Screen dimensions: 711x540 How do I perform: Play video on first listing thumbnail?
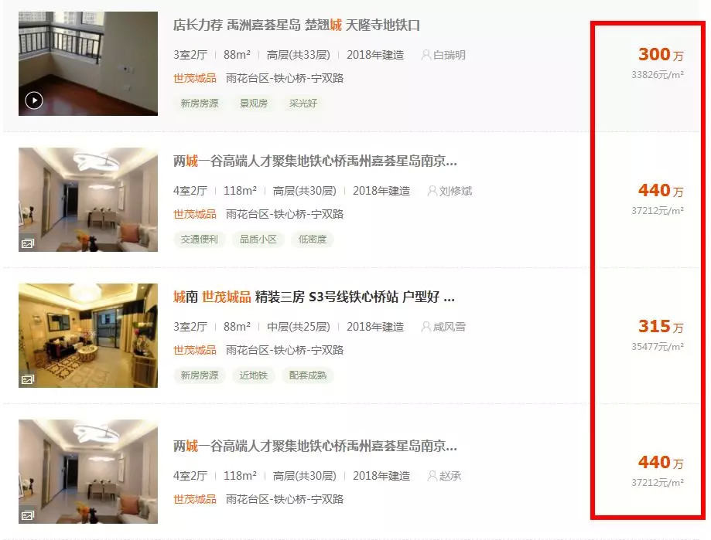(x=34, y=100)
